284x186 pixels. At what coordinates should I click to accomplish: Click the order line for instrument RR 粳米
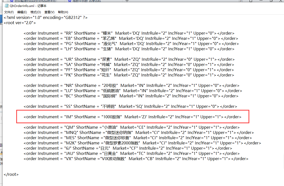[x=129, y=33]
